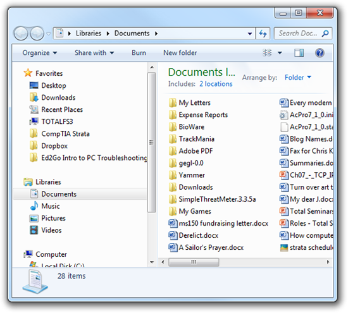This screenshot has height=313, width=348.
Task: Select the Dropbox folder icon in Favorites
Action: tap(34, 145)
